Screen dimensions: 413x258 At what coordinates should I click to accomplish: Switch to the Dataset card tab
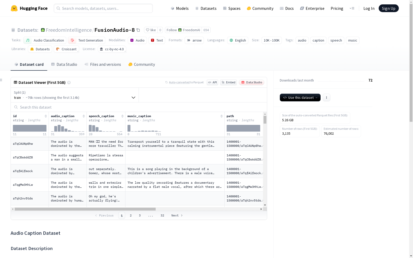(29, 64)
